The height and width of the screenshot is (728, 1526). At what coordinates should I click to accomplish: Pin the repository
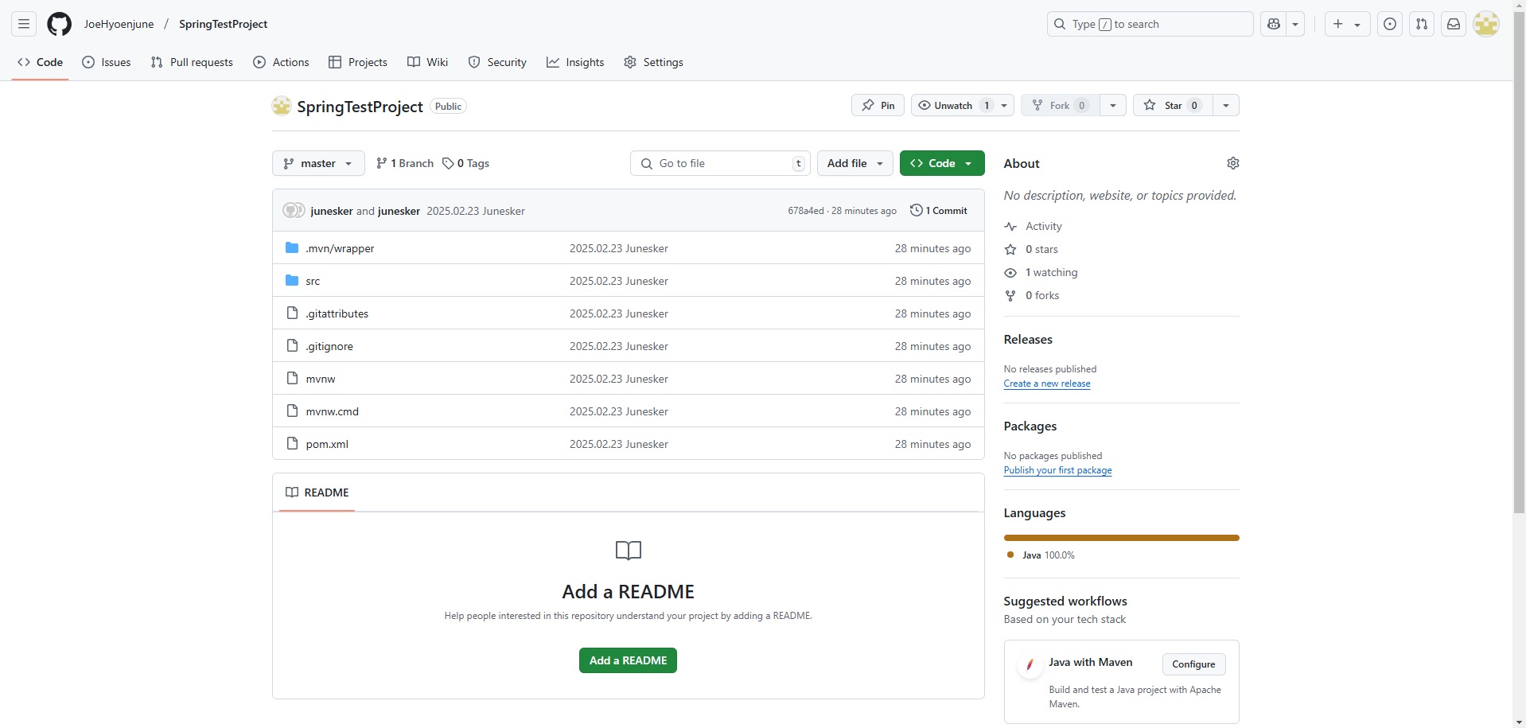(x=878, y=105)
